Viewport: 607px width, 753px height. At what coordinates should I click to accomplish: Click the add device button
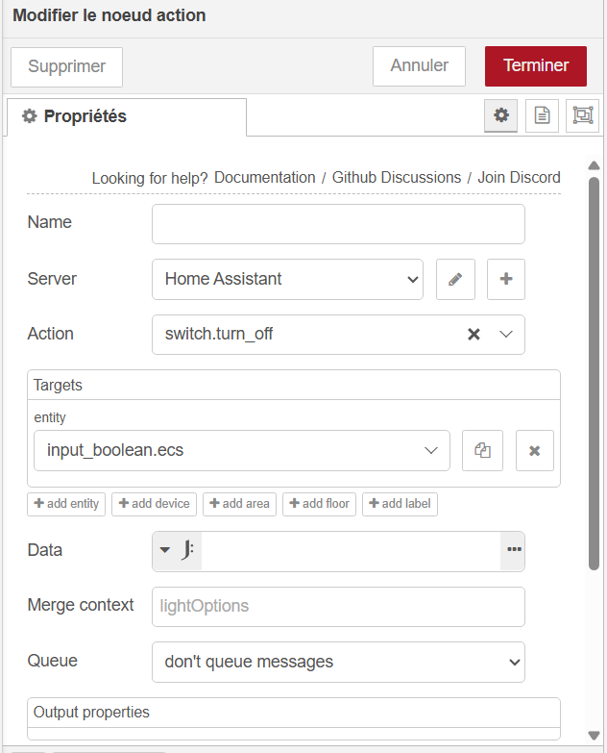[154, 504]
